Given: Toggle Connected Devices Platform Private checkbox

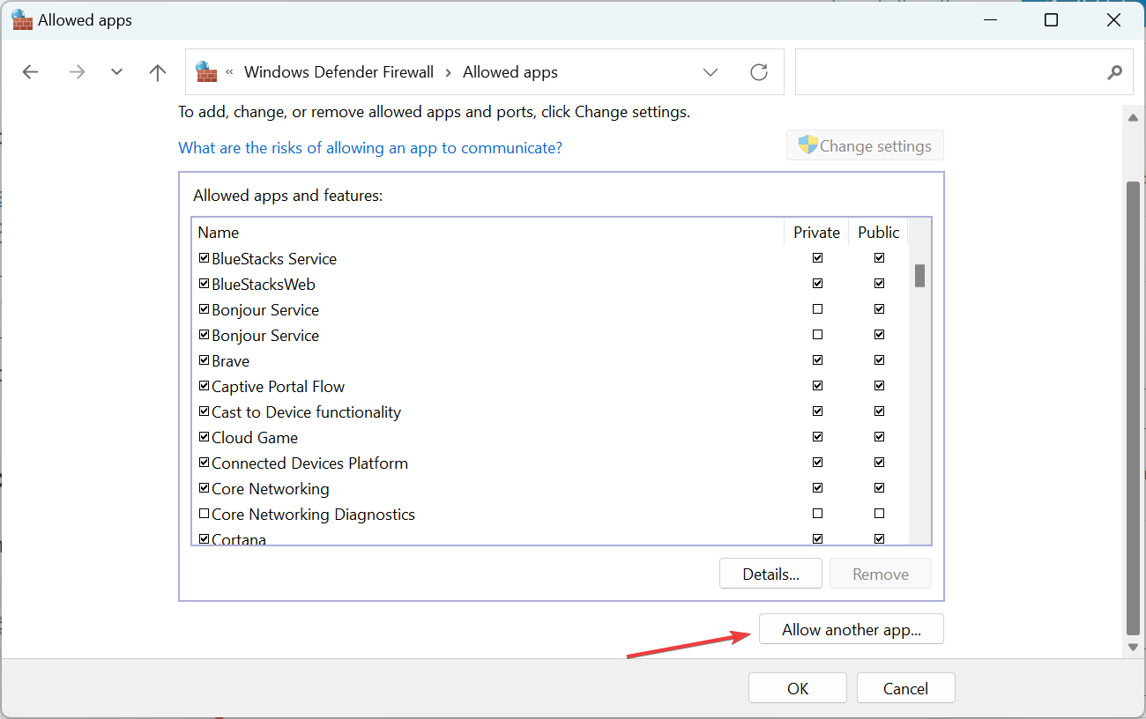Looking at the screenshot, I should 817,463.
